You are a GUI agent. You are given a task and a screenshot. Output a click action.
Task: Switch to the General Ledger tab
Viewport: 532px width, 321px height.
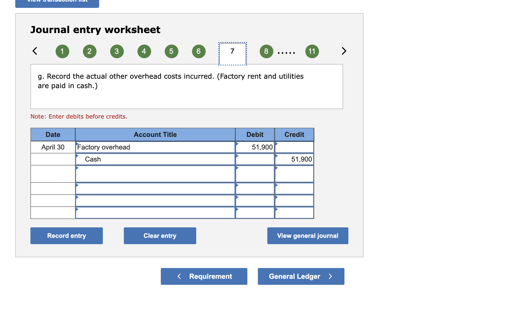pos(301,276)
